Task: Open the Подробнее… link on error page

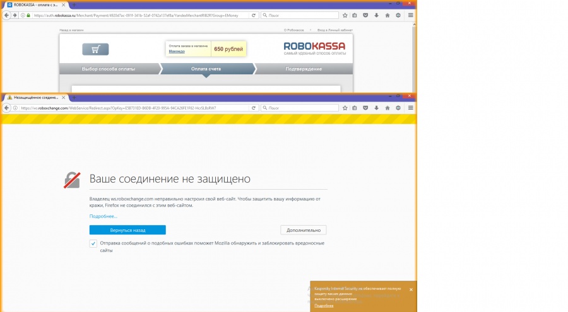Action: [104, 216]
